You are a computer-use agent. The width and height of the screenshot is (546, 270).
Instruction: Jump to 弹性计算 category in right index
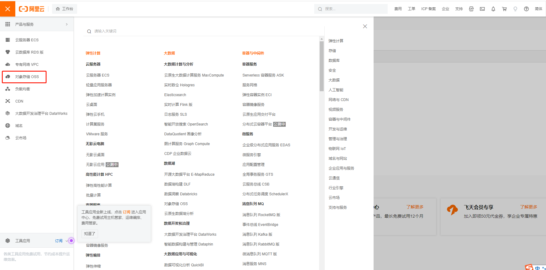336,41
